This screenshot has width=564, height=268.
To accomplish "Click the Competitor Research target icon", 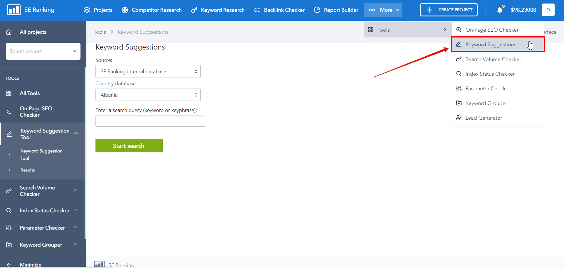I will click(x=125, y=10).
